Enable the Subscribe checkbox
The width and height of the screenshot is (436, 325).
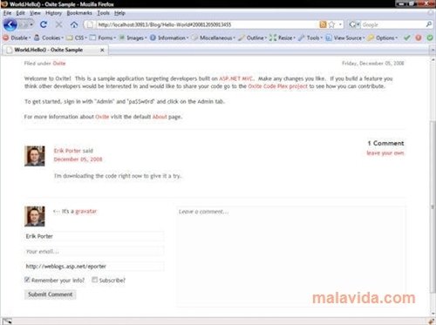pos(94,280)
